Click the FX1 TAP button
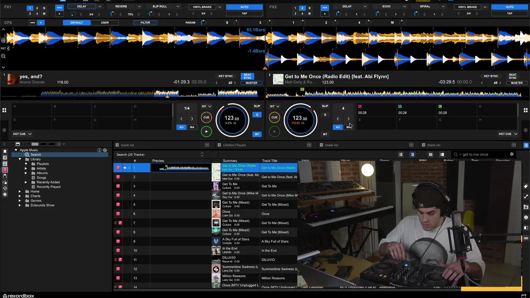530x298 pixels. pyautogui.click(x=244, y=13)
